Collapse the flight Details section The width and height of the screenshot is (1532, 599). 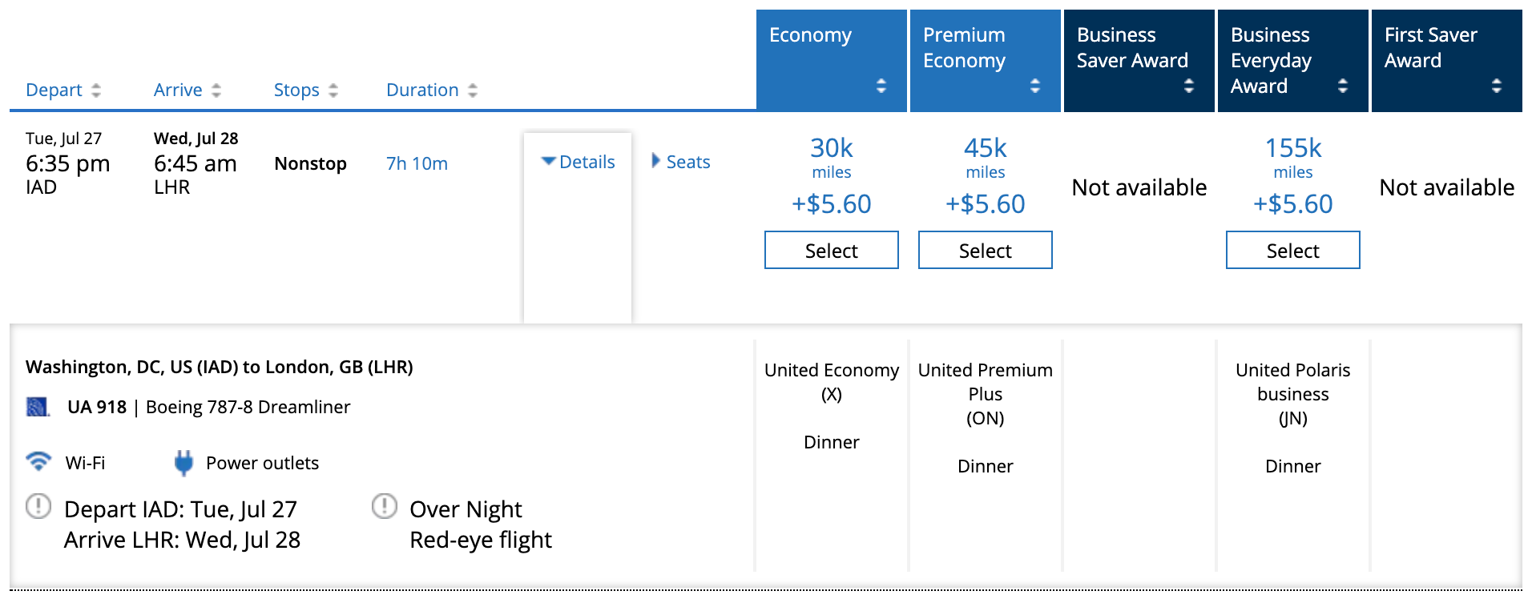(x=579, y=161)
